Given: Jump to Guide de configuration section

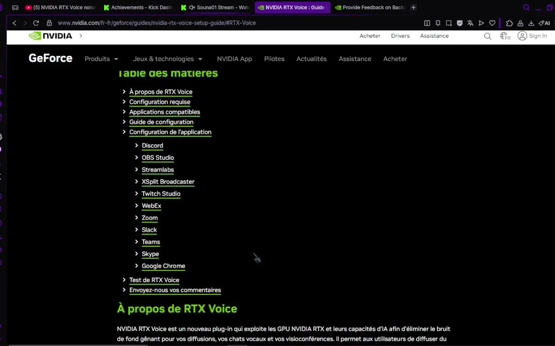Looking at the screenshot, I should click(x=161, y=122).
